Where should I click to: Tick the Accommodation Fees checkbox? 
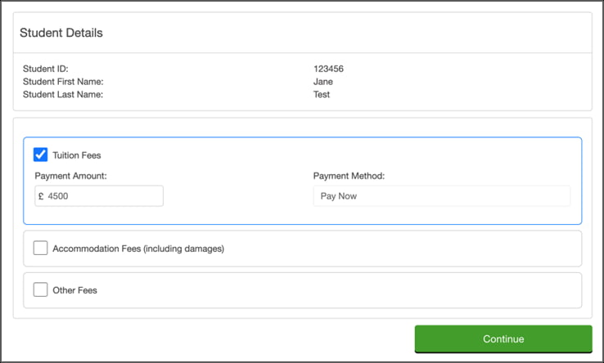click(40, 248)
